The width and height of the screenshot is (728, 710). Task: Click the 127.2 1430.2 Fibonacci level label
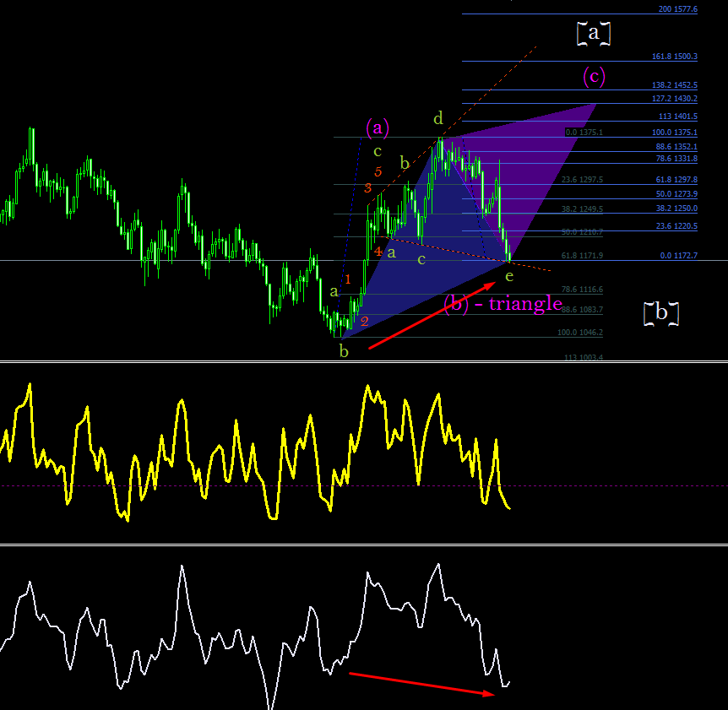(675, 99)
